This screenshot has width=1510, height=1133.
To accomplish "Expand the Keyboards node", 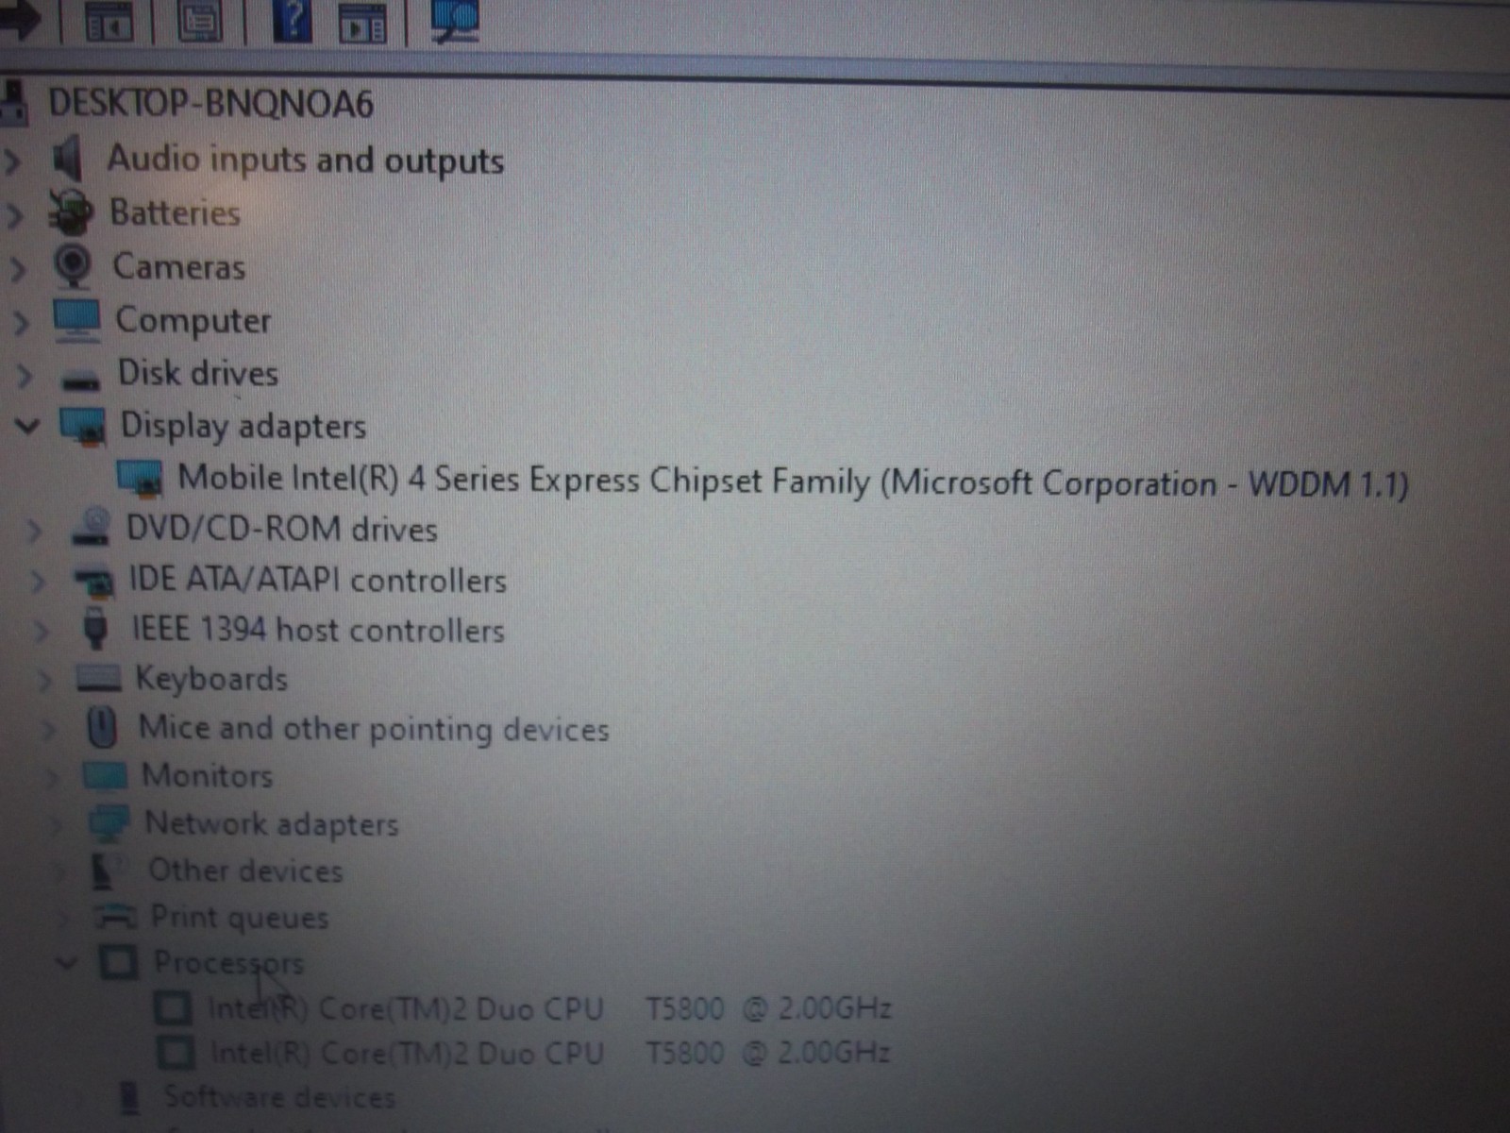I will (44, 679).
